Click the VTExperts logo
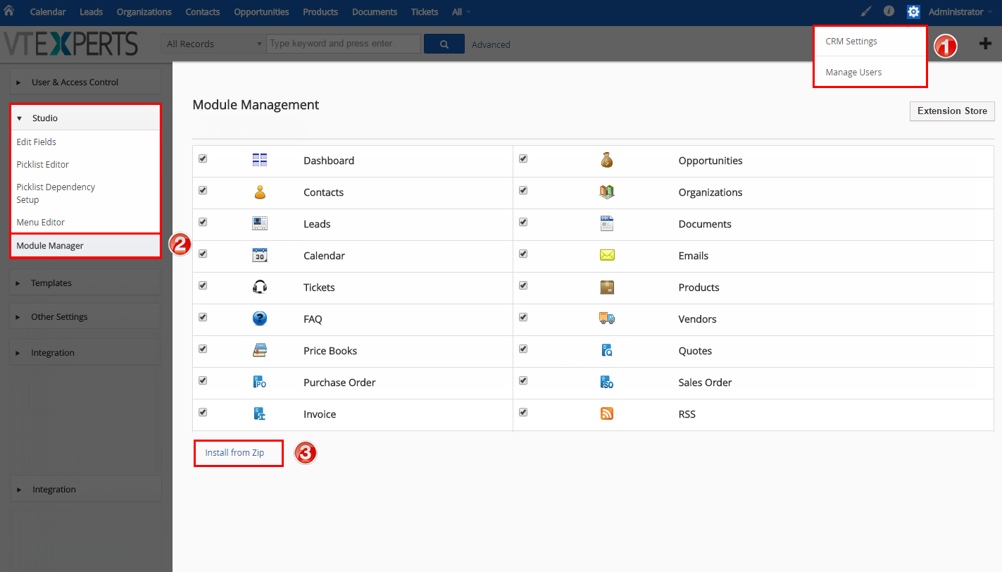 tap(70, 44)
